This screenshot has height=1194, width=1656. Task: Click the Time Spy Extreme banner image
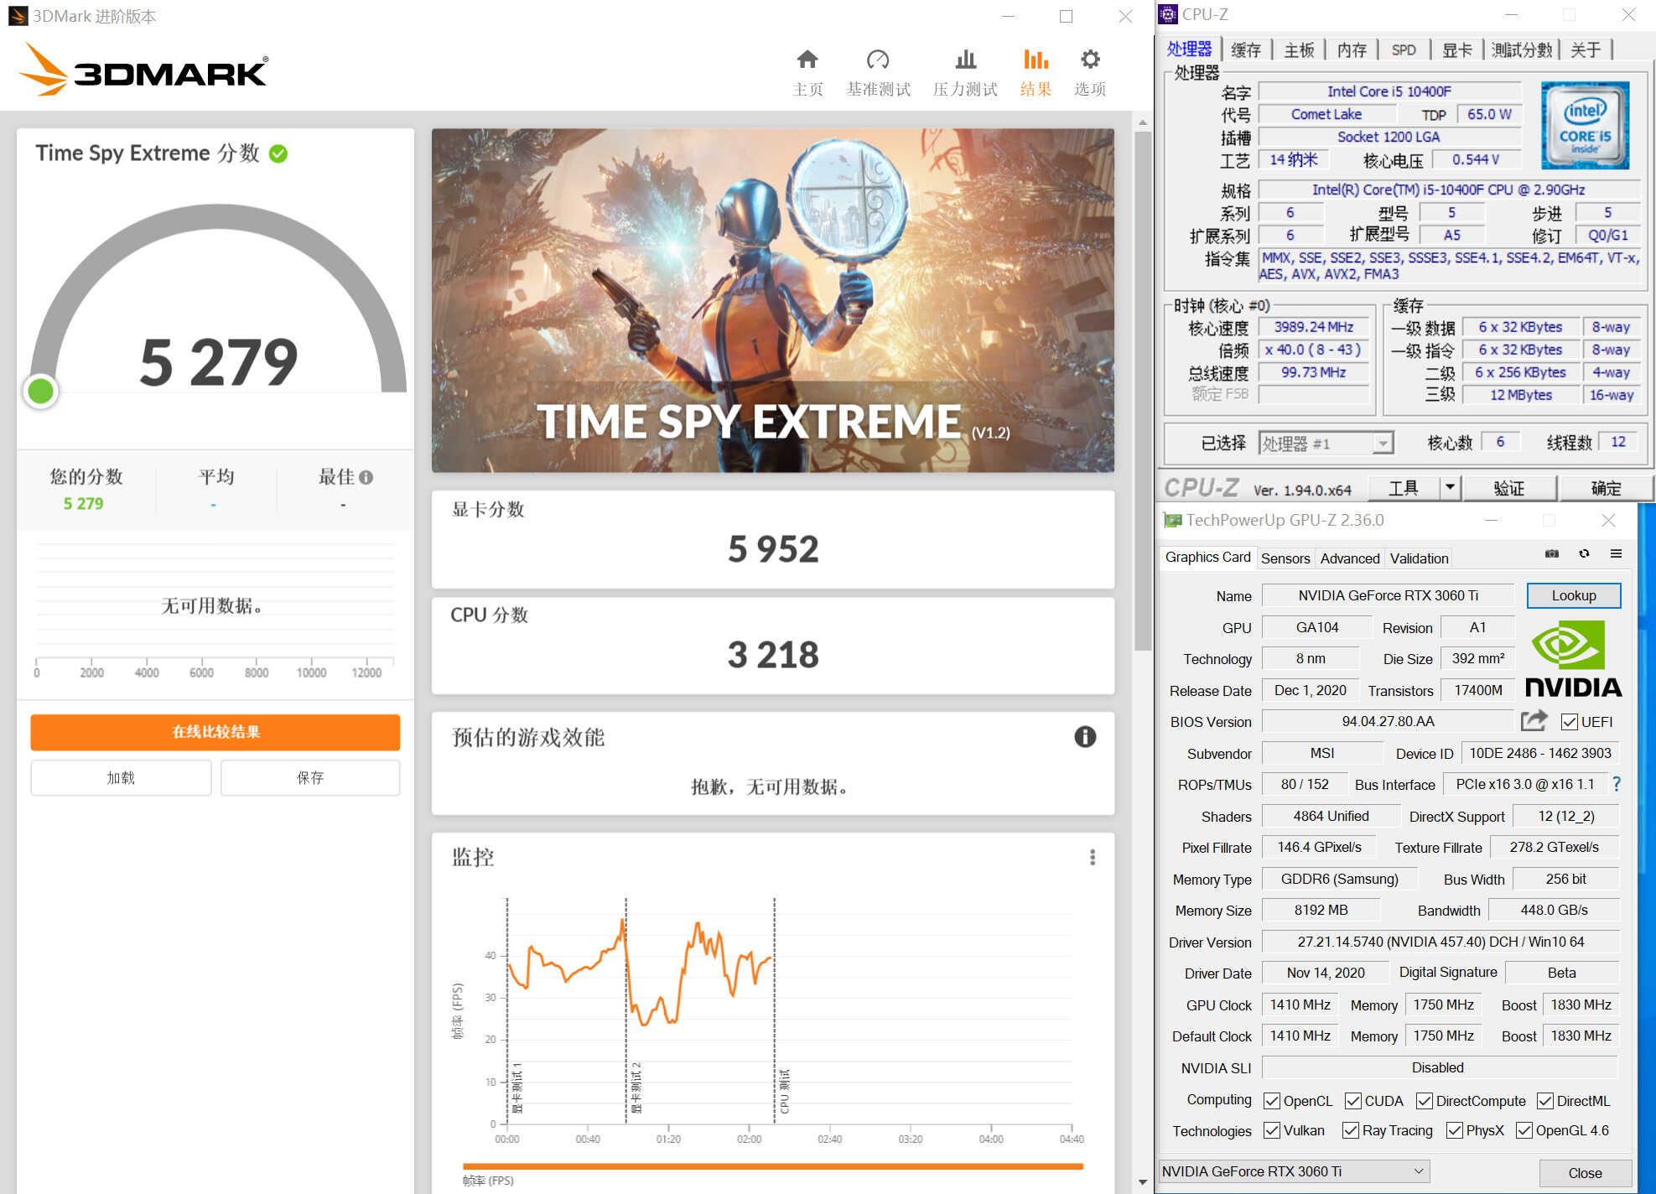point(772,300)
